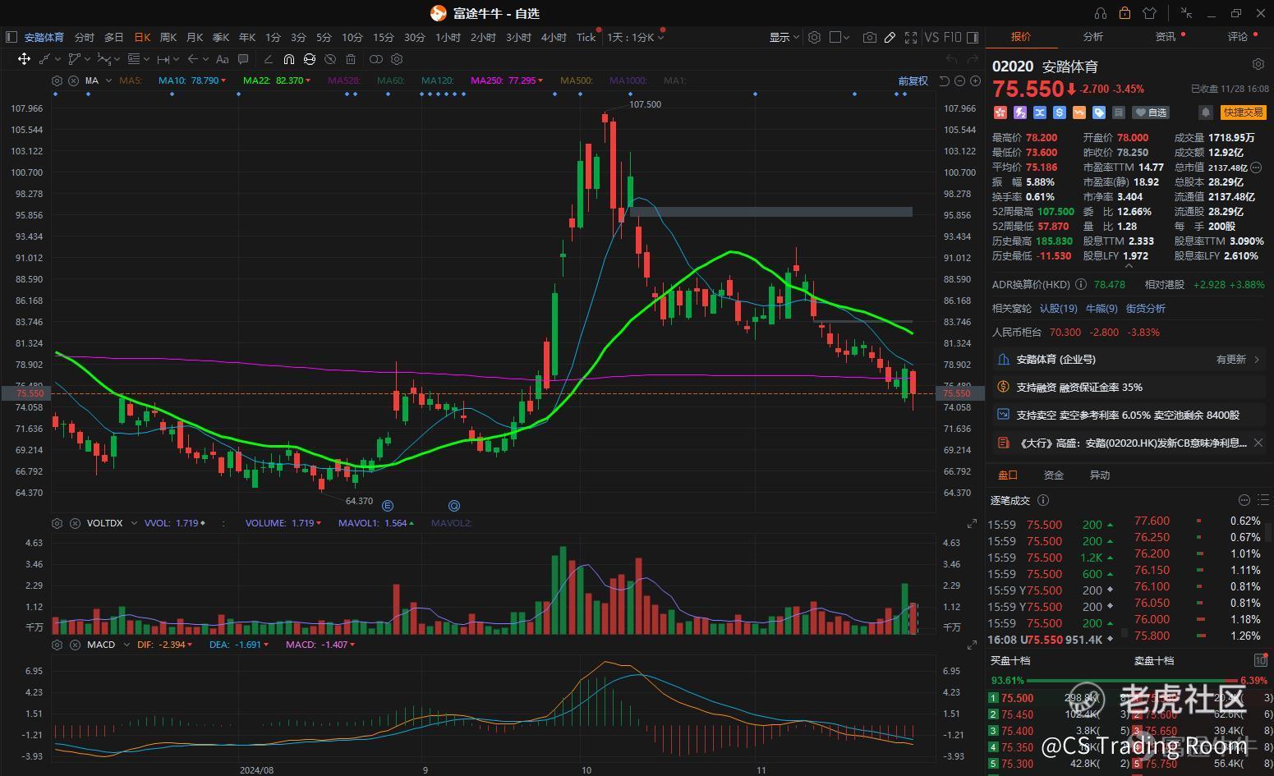Open MA indicator settings gear

[x=57, y=80]
